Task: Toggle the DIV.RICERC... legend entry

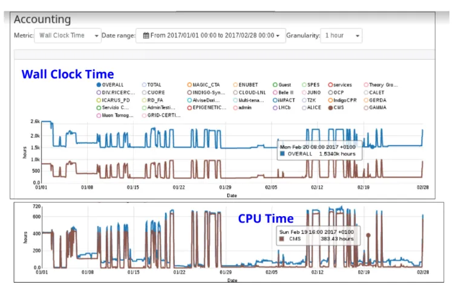Action: 116,92
